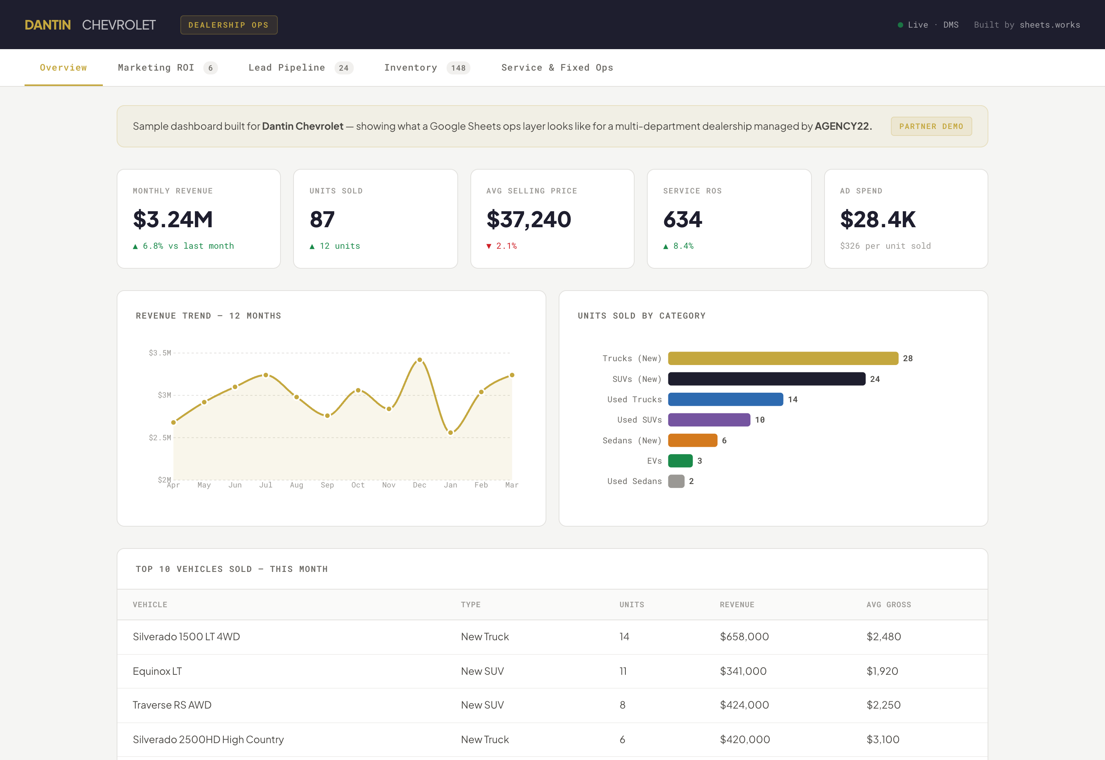Select the Service & Fixed Ops tab
The height and width of the screenshot is (760, 1105).
(557, 68)
